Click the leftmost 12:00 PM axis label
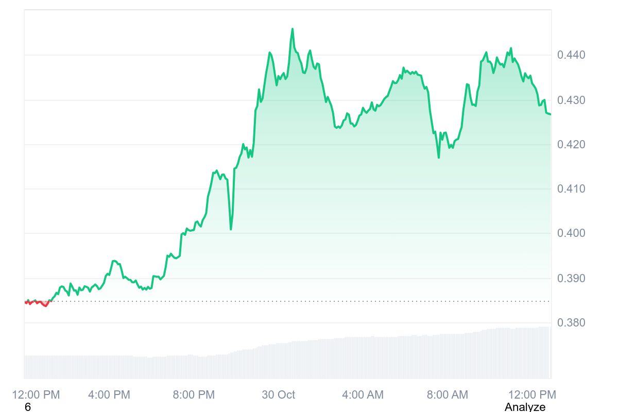Screen dimensions: 618x412 click(x=36, y=395)
